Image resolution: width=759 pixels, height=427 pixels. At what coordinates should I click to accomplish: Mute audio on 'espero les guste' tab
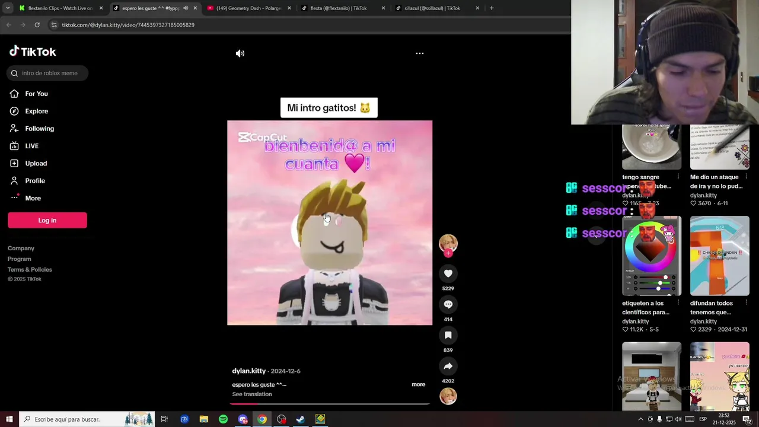[186, 8]
